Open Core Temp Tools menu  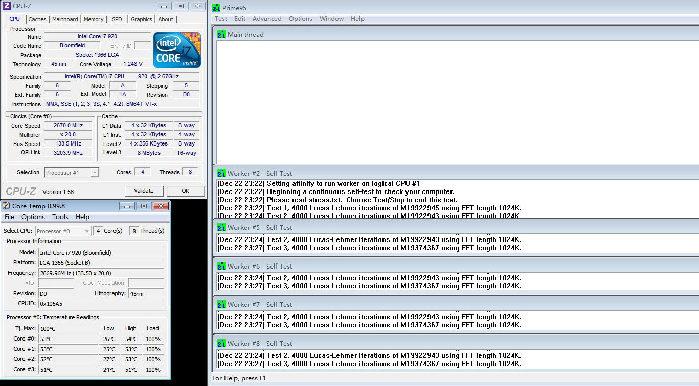coord(60,217)
